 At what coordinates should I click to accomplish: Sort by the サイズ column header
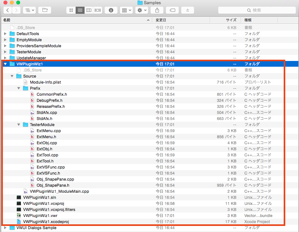coord(225,20)
